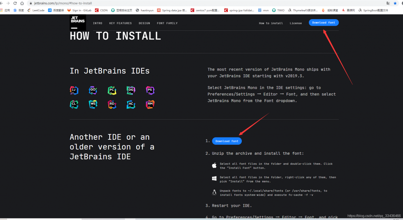Go to INTRO section
Image resolution: width=403 pixels, height=220 pixels.
coord(98,23)
